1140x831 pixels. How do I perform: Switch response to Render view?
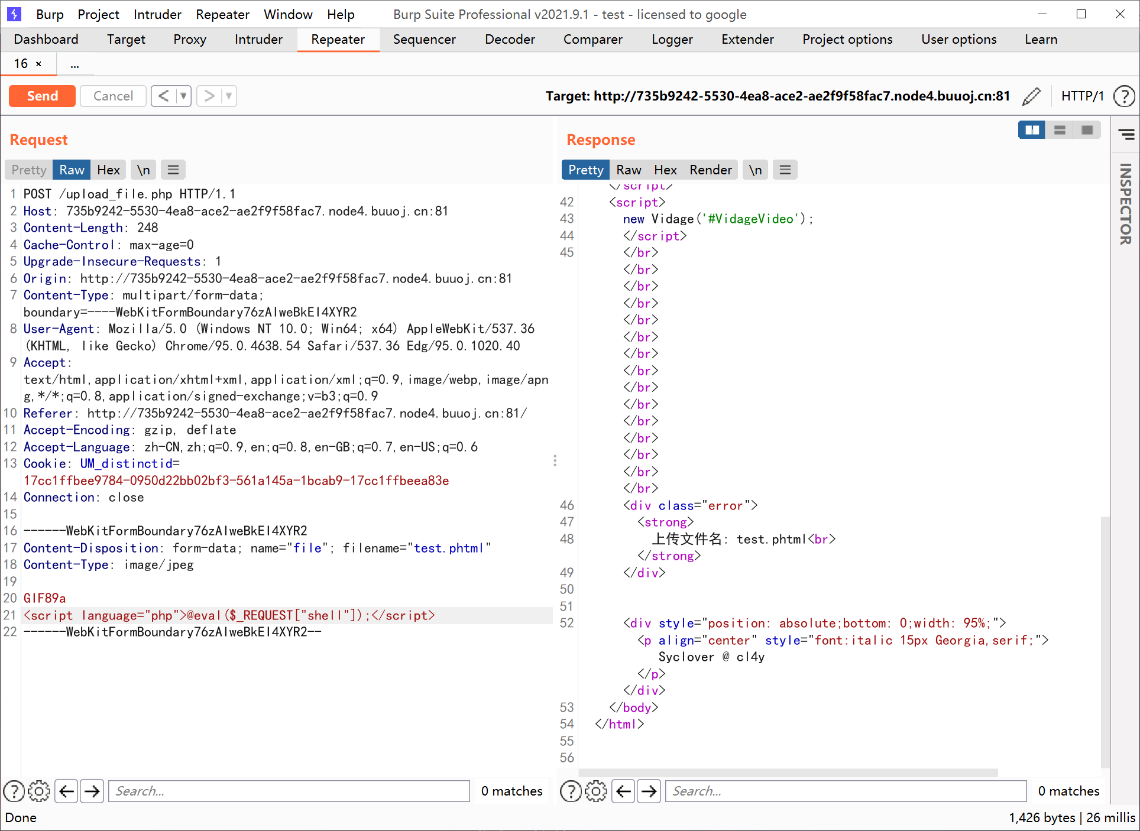(710, 170)
